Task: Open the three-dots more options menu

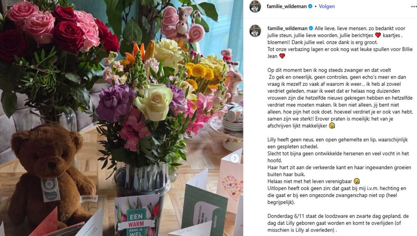Action: point(414,7)
